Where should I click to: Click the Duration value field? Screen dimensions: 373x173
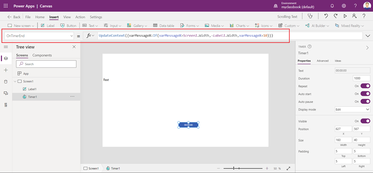[362, 78]
